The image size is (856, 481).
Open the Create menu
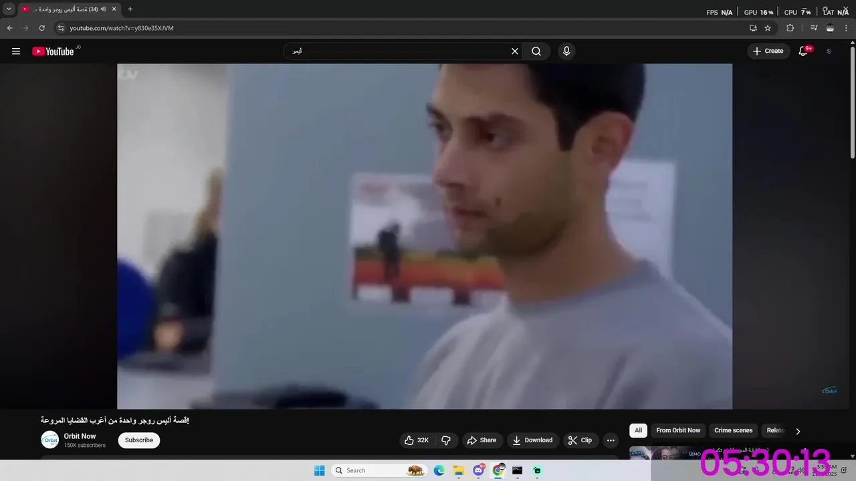(768, 51)
